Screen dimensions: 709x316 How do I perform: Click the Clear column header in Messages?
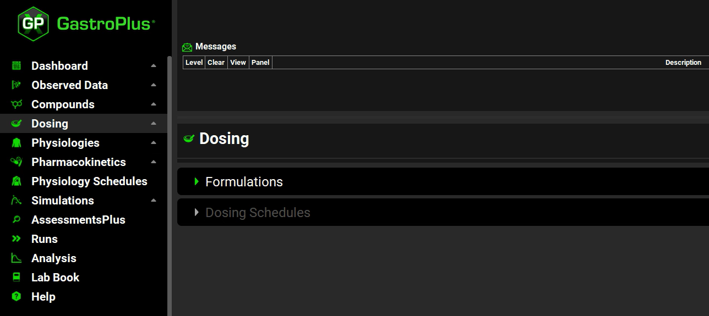click(x=216, y=63)
